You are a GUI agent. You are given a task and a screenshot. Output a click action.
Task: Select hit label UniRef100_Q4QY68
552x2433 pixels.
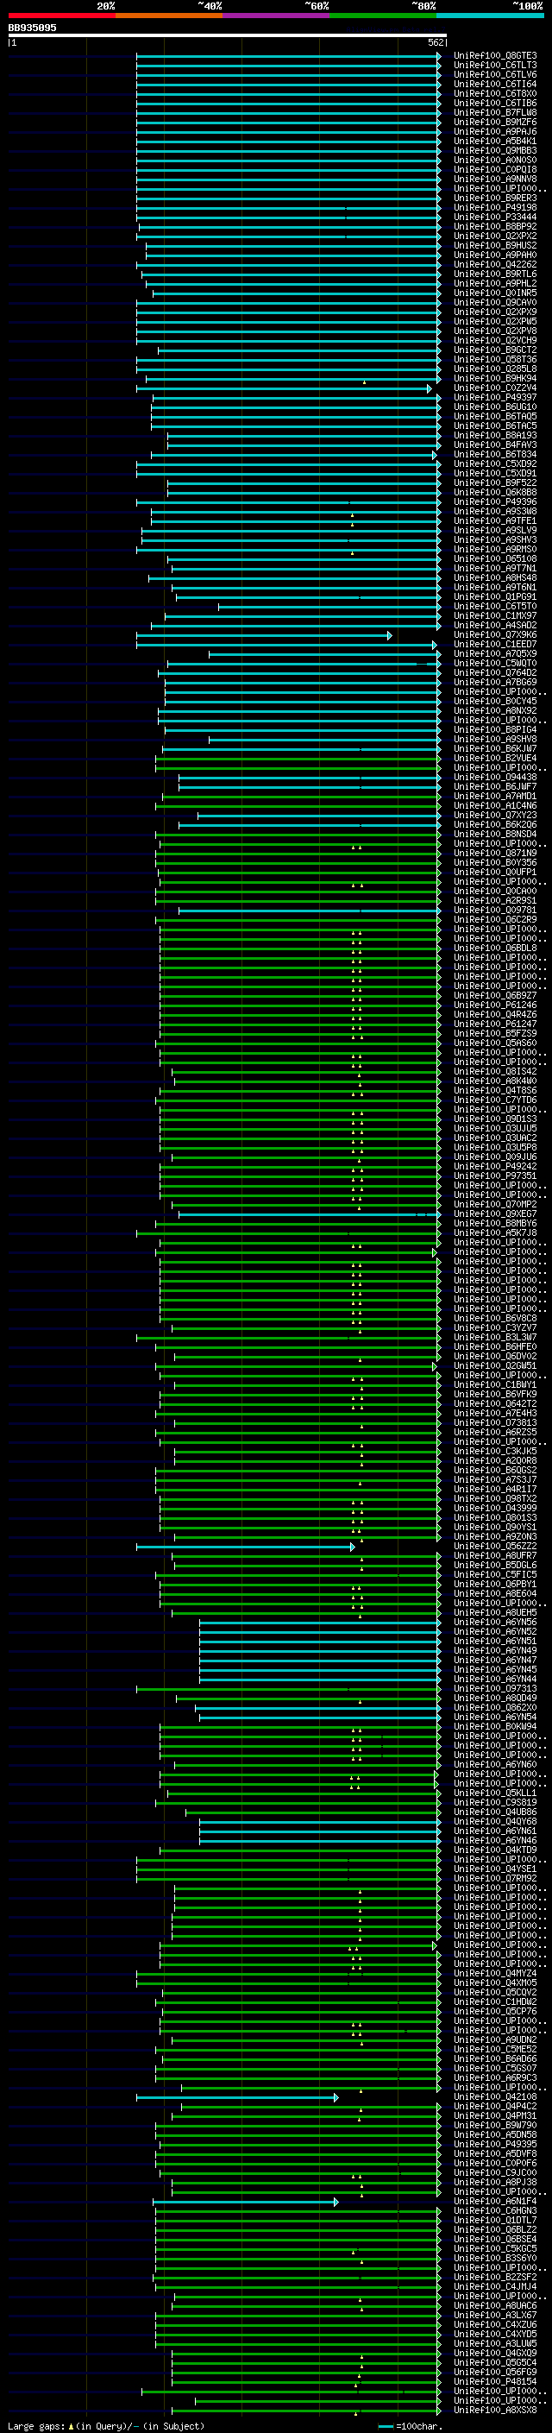tap(495, 1823)
